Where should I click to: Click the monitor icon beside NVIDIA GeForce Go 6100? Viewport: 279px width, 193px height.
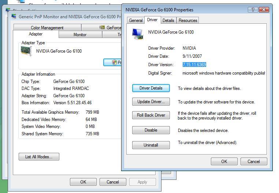[x=138, y=34]
